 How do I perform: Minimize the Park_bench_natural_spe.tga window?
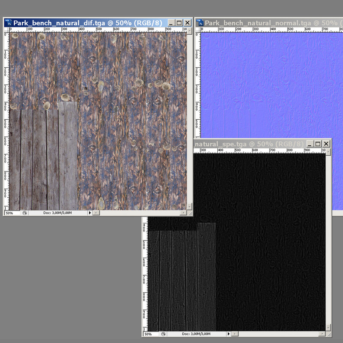tap(310, 144)
